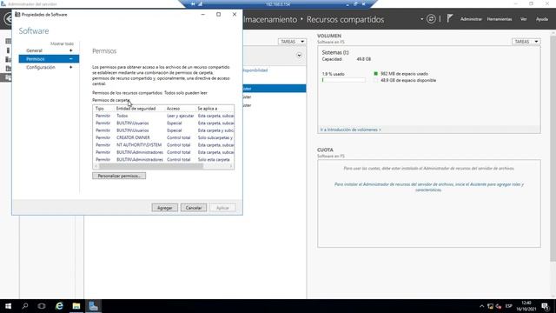Refresh Server Manager with the circular arrows icon
The width and height of the screenshot is (556, 313).
(x=431, y=19)
